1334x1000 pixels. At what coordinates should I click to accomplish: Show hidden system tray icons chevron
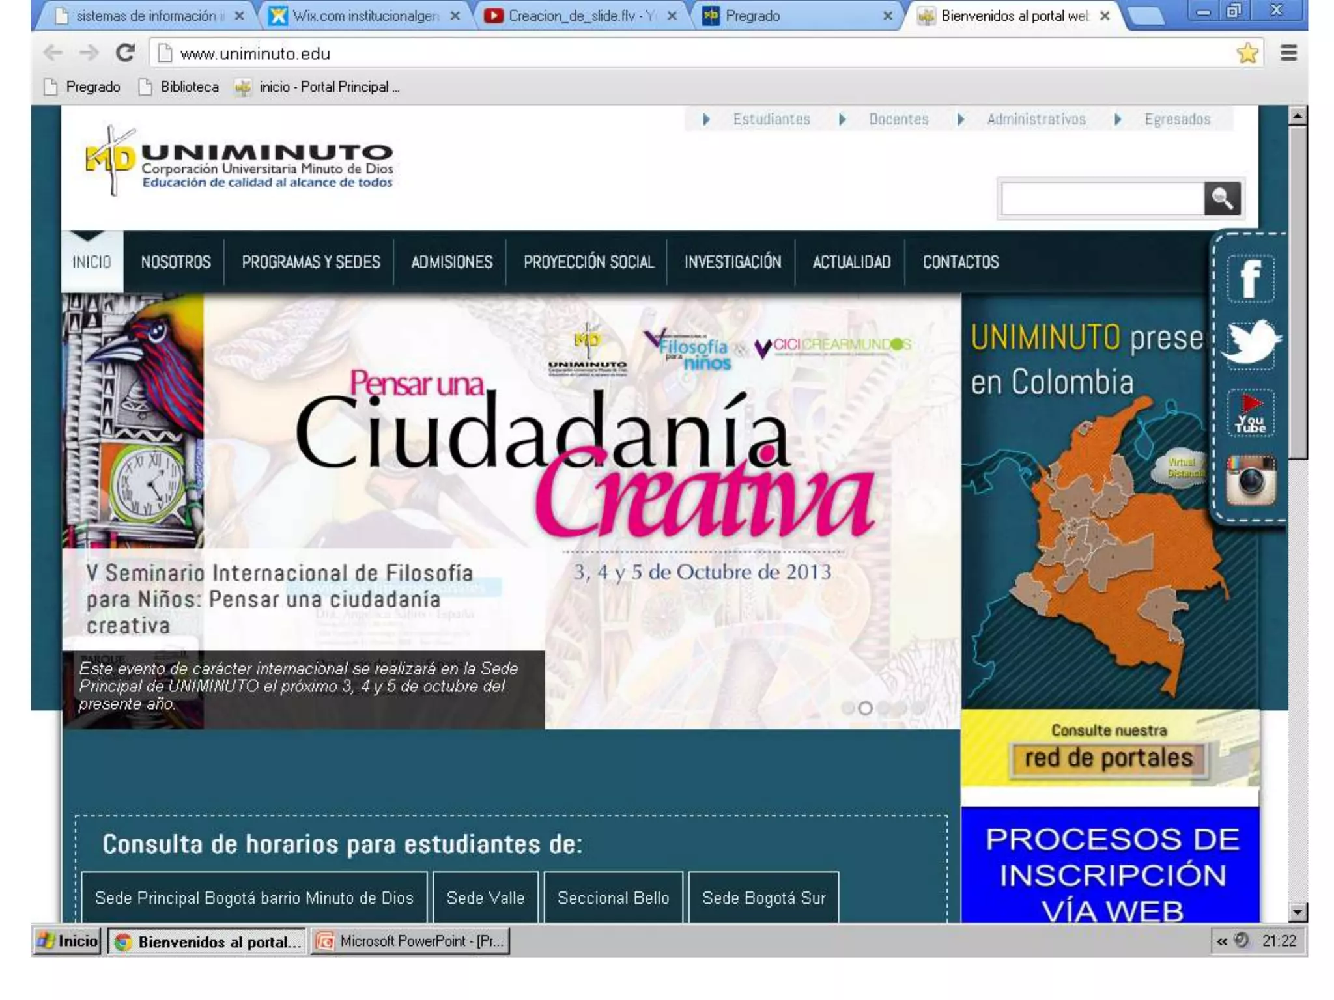(x=1222, y=941)
